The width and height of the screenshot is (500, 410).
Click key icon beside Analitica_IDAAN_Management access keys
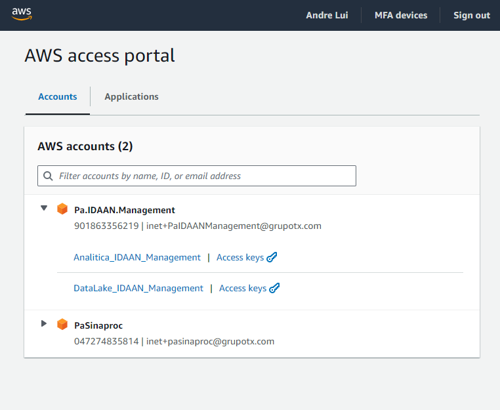pos(272,257)
